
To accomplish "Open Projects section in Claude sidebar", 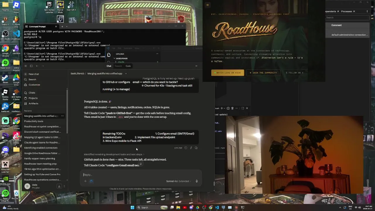I will (31, 98).
